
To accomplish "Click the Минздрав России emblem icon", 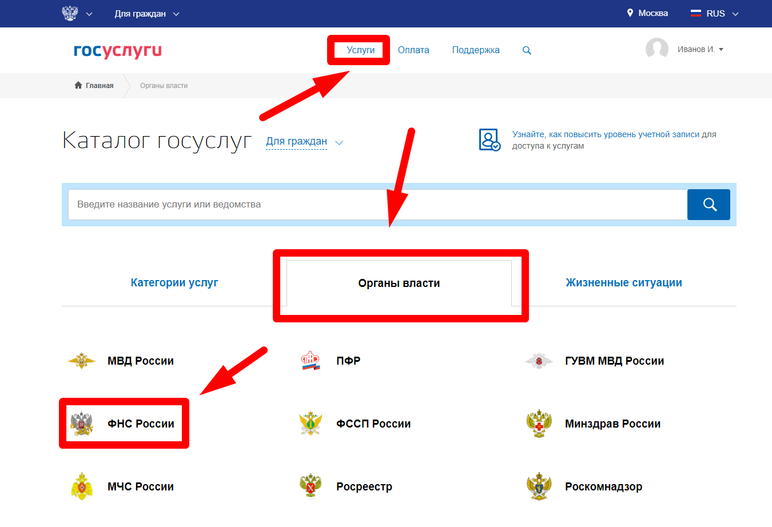I will (539, 424).
